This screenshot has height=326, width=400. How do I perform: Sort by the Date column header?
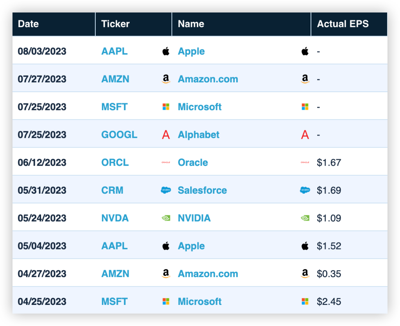(28, 24)
